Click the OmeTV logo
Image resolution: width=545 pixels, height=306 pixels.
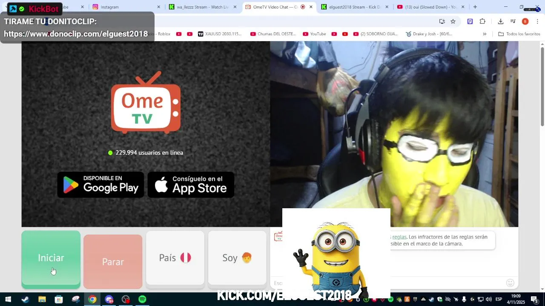[x=146, y=102]
